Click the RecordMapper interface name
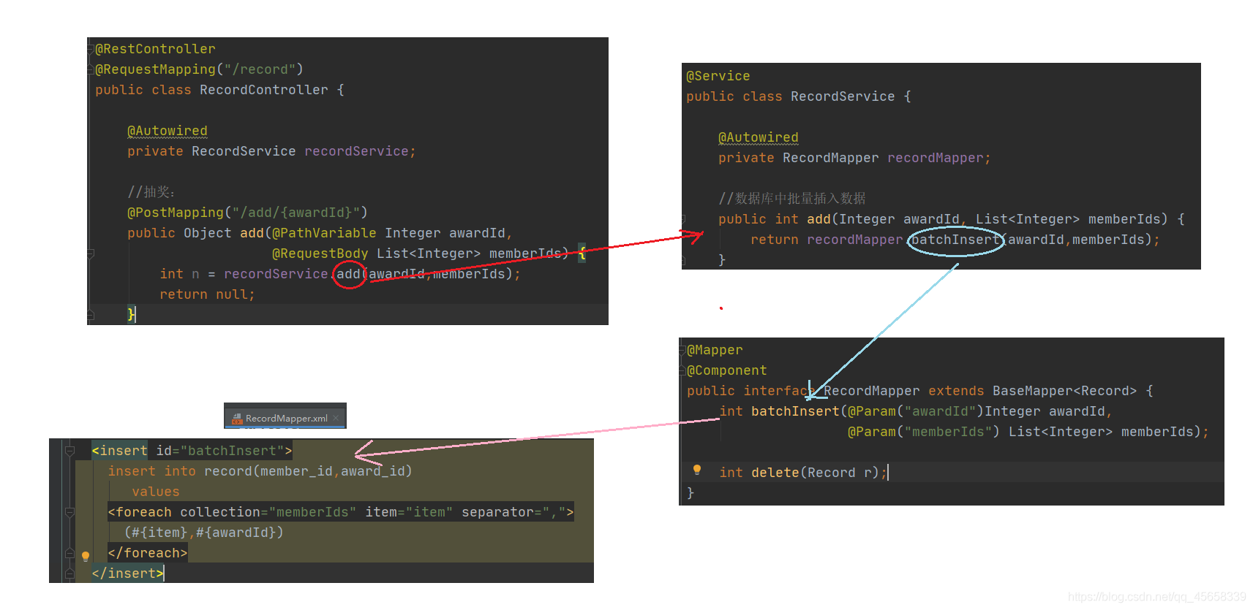The image size is (1253, 610). (x=872, y=391)
